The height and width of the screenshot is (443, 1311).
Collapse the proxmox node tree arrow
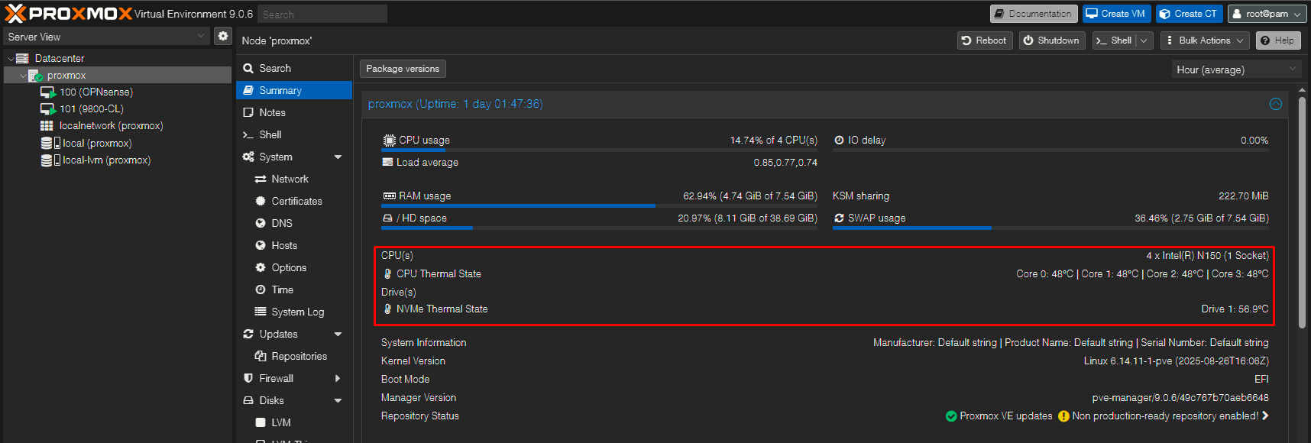[x=23, y=75]
